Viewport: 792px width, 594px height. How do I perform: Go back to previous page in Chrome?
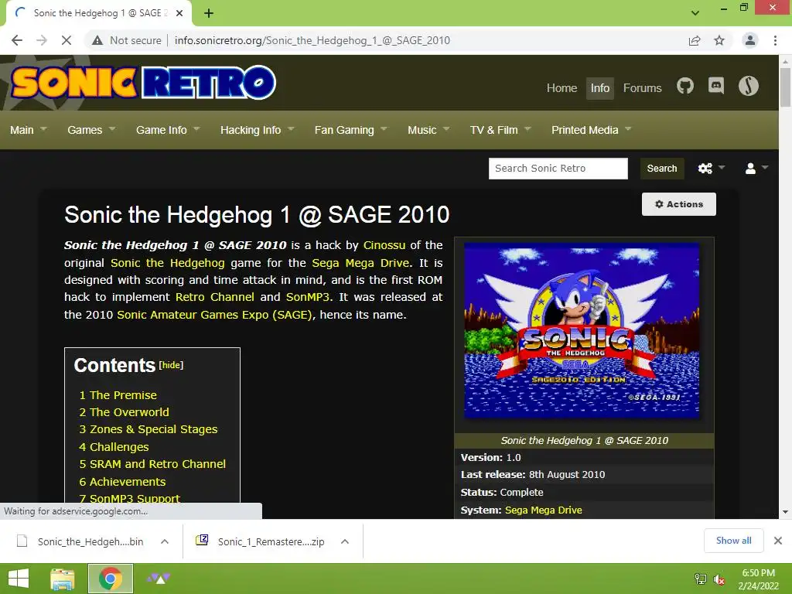pos(17,40)
